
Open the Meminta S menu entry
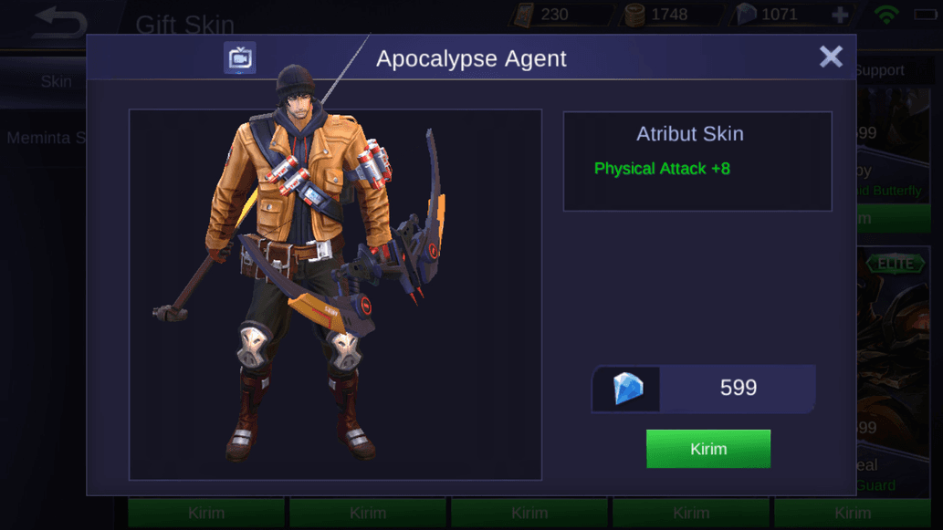(47, 138)
